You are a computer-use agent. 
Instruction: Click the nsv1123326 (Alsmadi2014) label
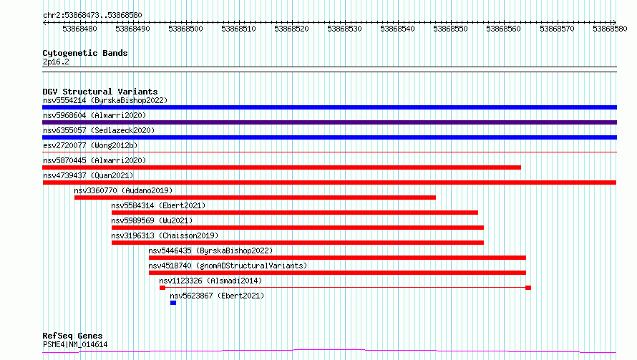[210, 281]
